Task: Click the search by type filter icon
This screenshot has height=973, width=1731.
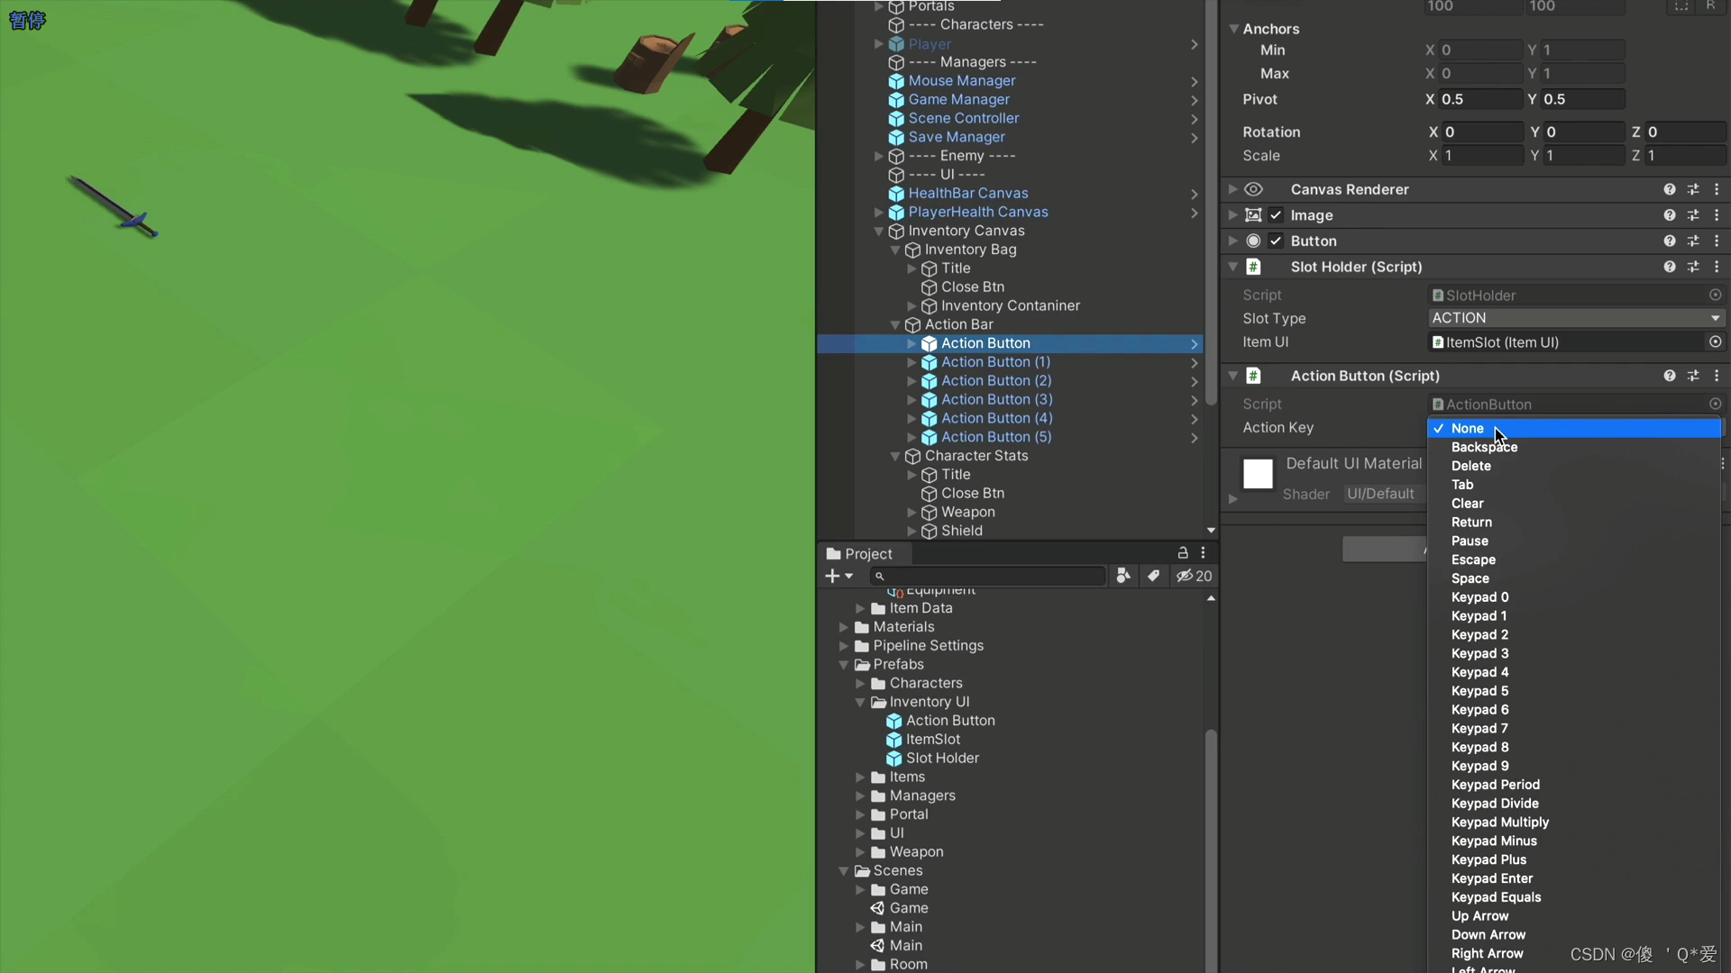Action: coord(1123,576)
